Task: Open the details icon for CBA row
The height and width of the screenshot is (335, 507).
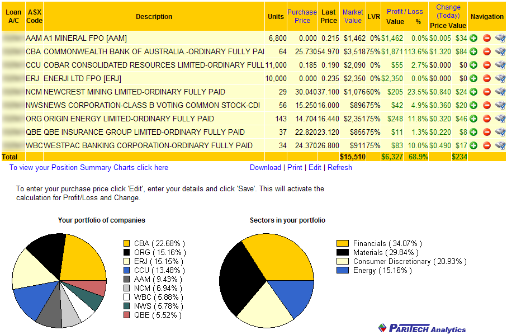Action: click(x=500, y=52)
